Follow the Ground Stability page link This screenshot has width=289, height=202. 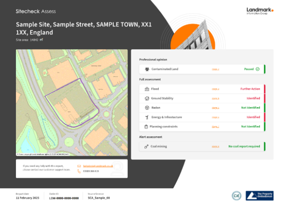215,99
